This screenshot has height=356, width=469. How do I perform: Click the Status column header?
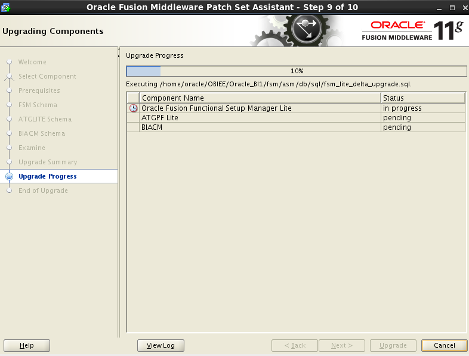pos(423,98)
